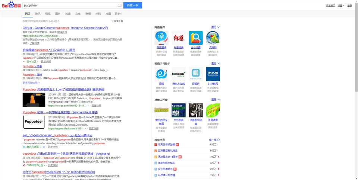Switch to the 文库 tab

point(78,14)
